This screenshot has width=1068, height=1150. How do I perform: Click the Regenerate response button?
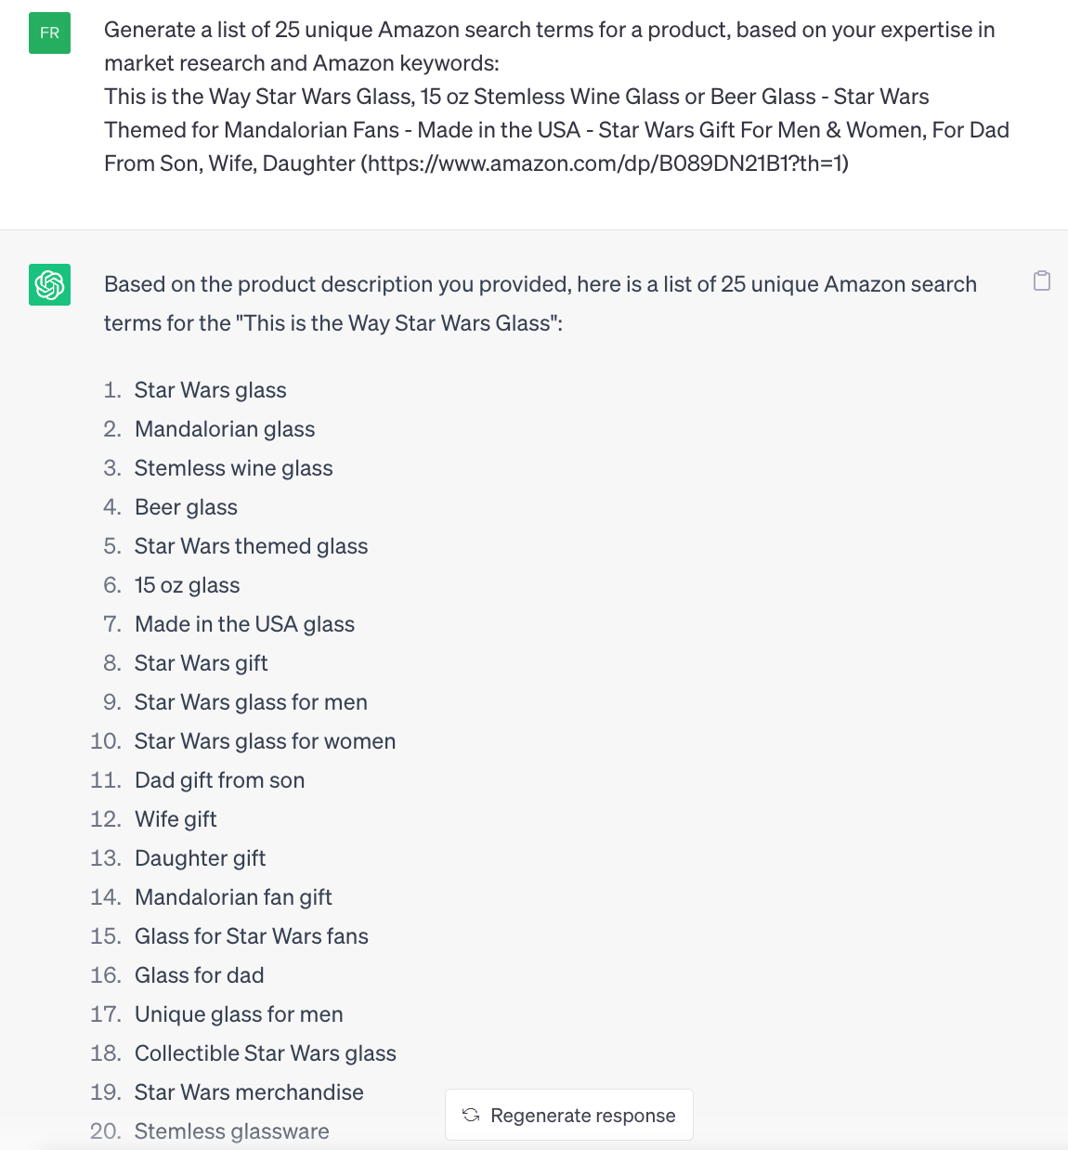[x=568, y=1115]
